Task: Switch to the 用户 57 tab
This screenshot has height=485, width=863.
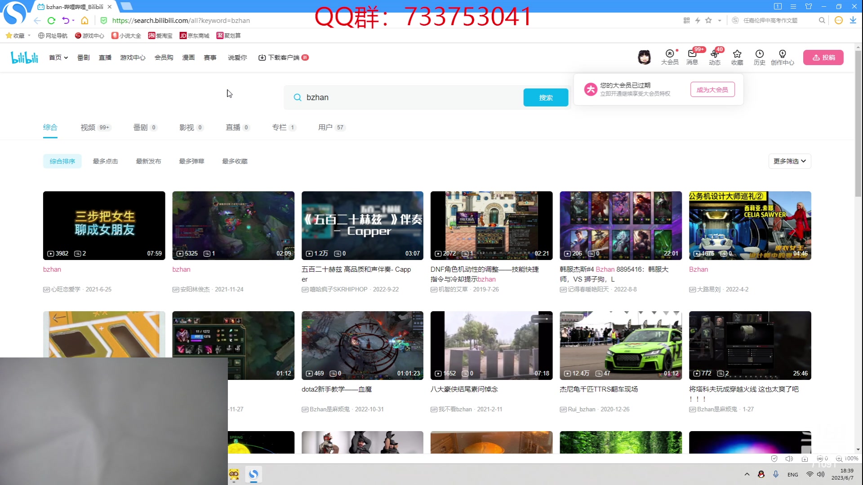Action: (x=331, y=128)
